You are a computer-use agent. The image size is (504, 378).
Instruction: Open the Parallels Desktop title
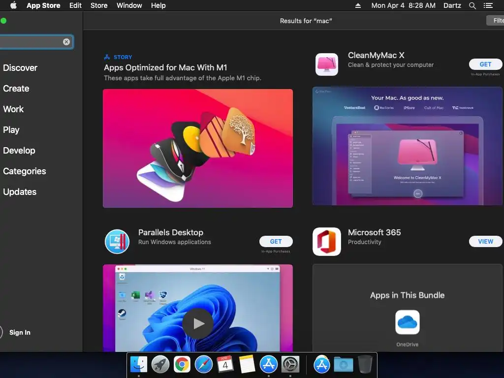click(x=171, y=232)
